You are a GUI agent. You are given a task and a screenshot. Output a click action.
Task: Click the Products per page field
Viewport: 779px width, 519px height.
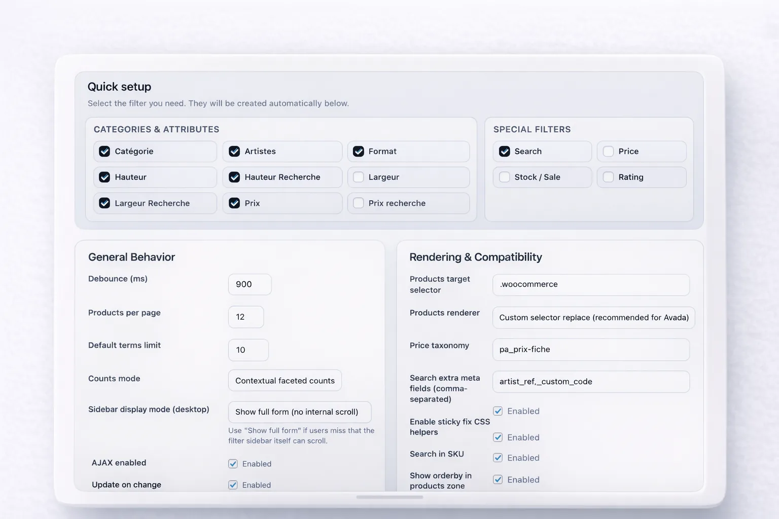pos(246,317)
